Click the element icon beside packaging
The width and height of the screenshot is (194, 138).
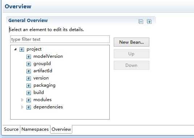[x=29, y=86]
